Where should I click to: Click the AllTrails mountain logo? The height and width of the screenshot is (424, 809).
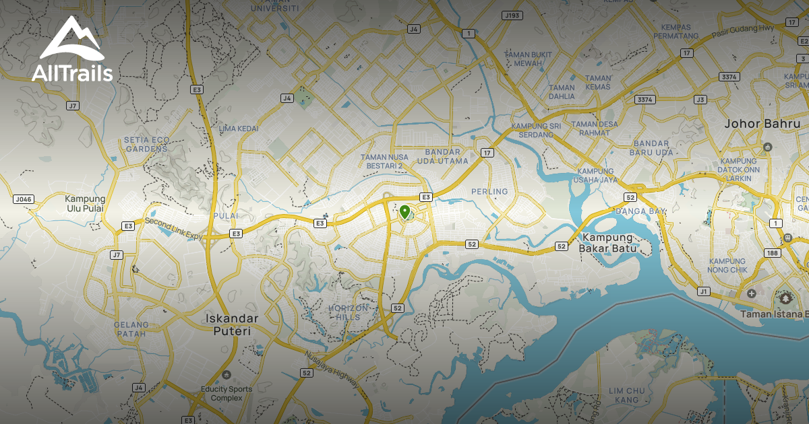pyautogui.click(x=72, y=50)
